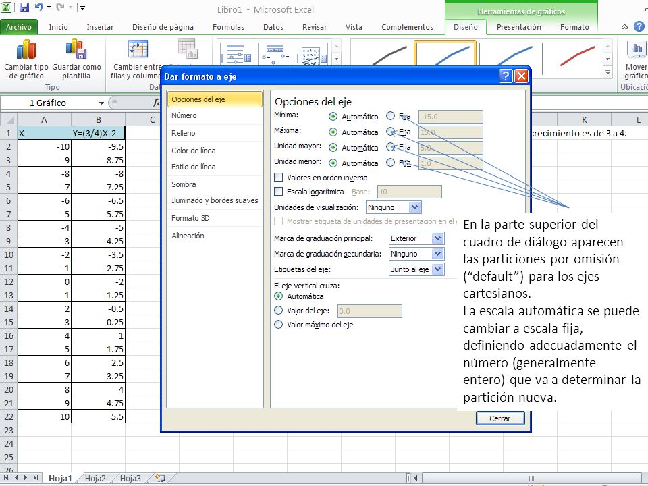Screen dimensions: 648x486
Task: Open Customize Quick Access Toolbar dropdown
Action: [82, 7]
